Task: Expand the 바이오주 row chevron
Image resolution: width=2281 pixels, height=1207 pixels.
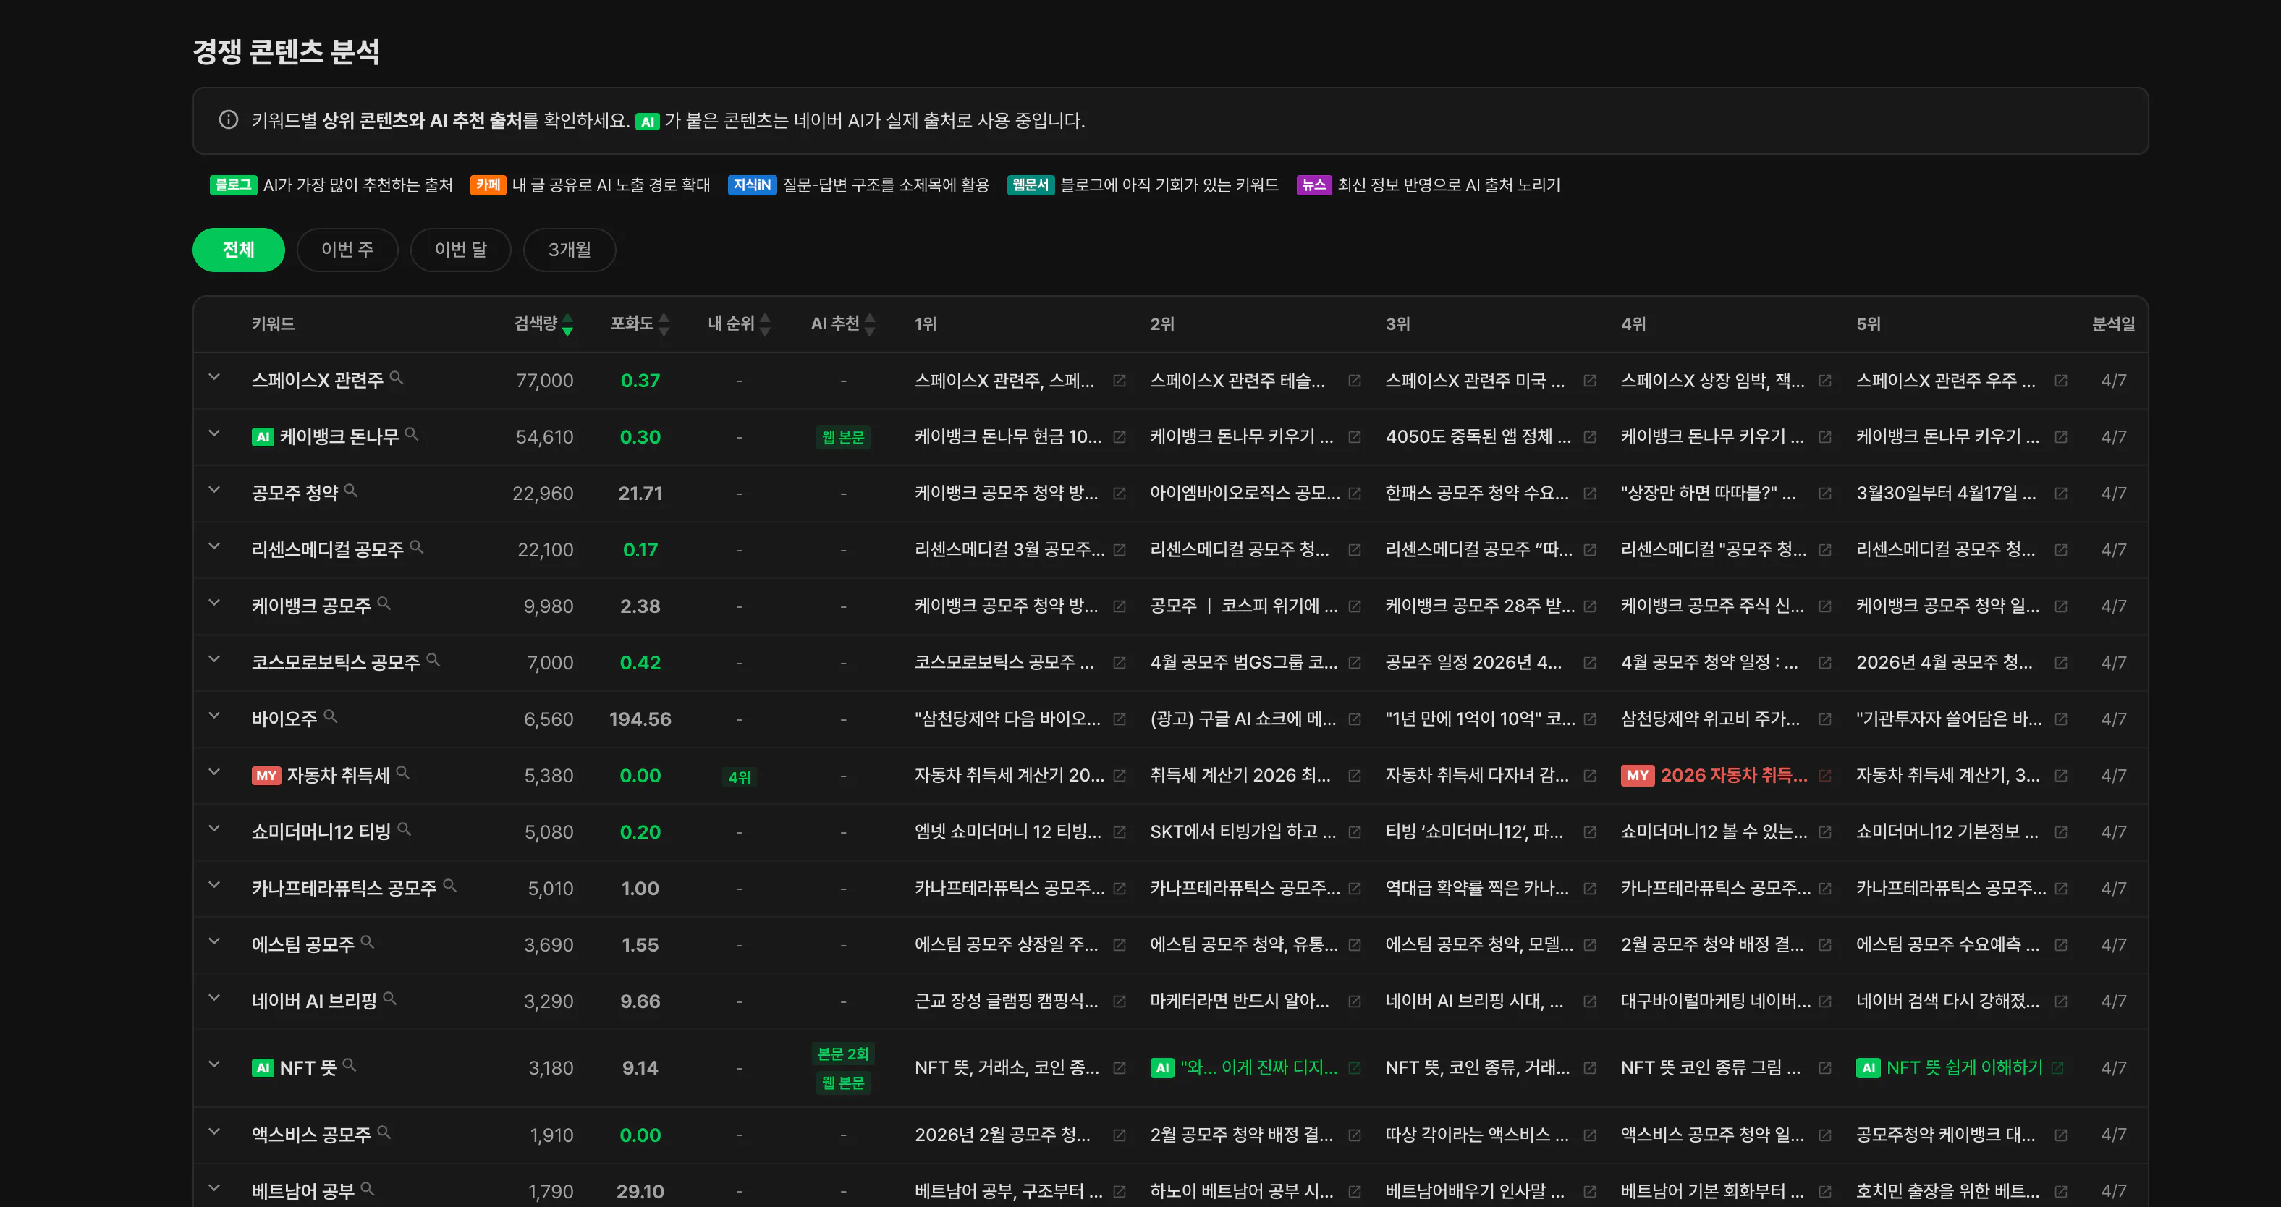Action: [214, 716]
